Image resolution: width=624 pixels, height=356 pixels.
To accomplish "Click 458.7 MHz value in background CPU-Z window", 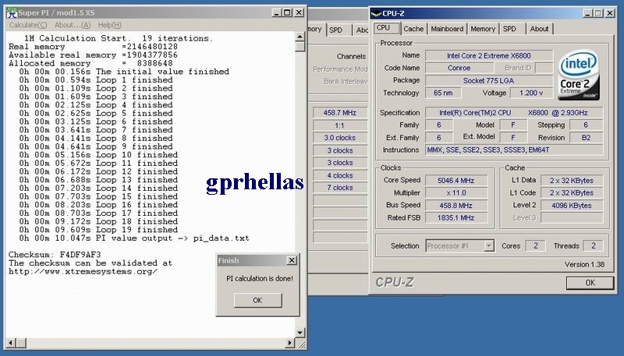I will 340,113.
